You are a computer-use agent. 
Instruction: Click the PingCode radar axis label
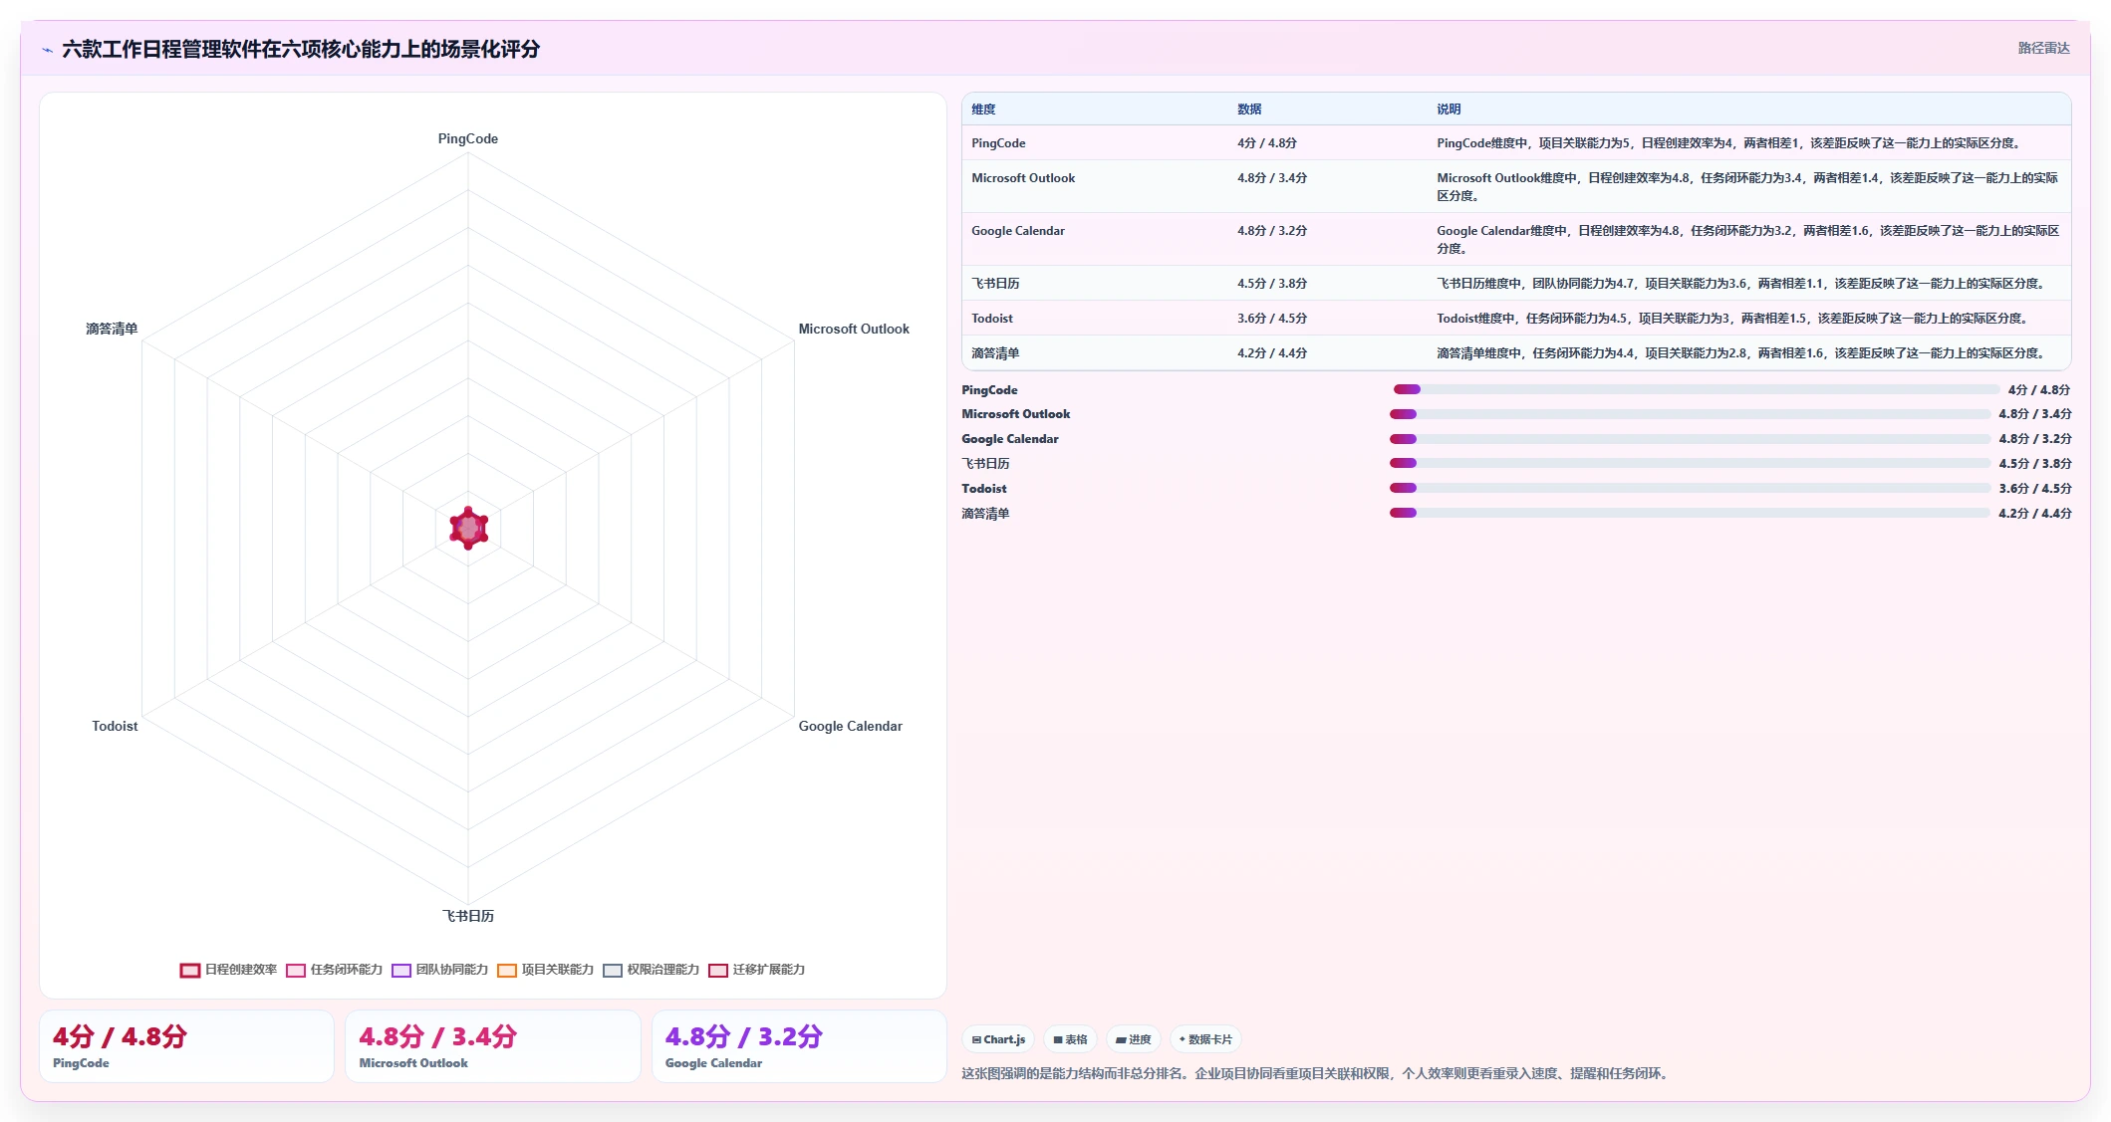[468, 139]
